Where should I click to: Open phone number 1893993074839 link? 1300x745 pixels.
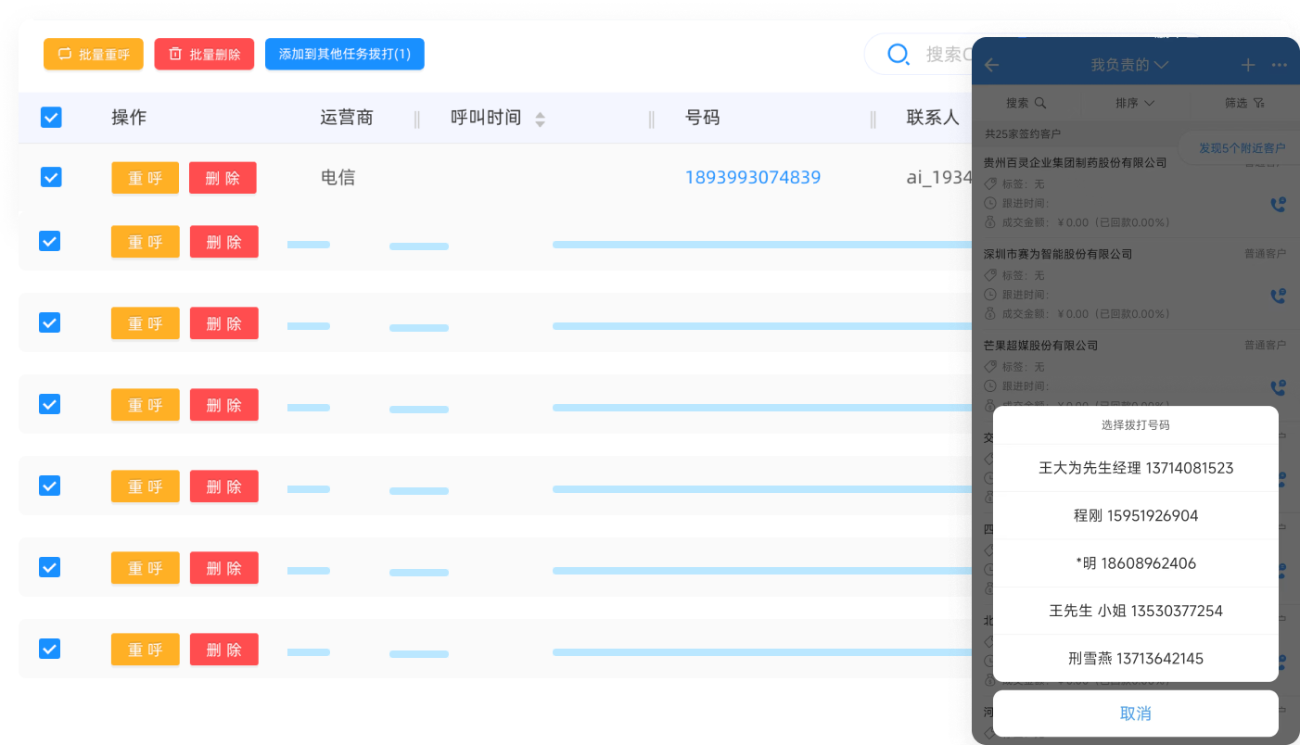click(753, 177)
